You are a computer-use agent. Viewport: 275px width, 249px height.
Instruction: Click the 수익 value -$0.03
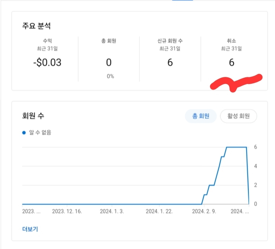(47, 63)
